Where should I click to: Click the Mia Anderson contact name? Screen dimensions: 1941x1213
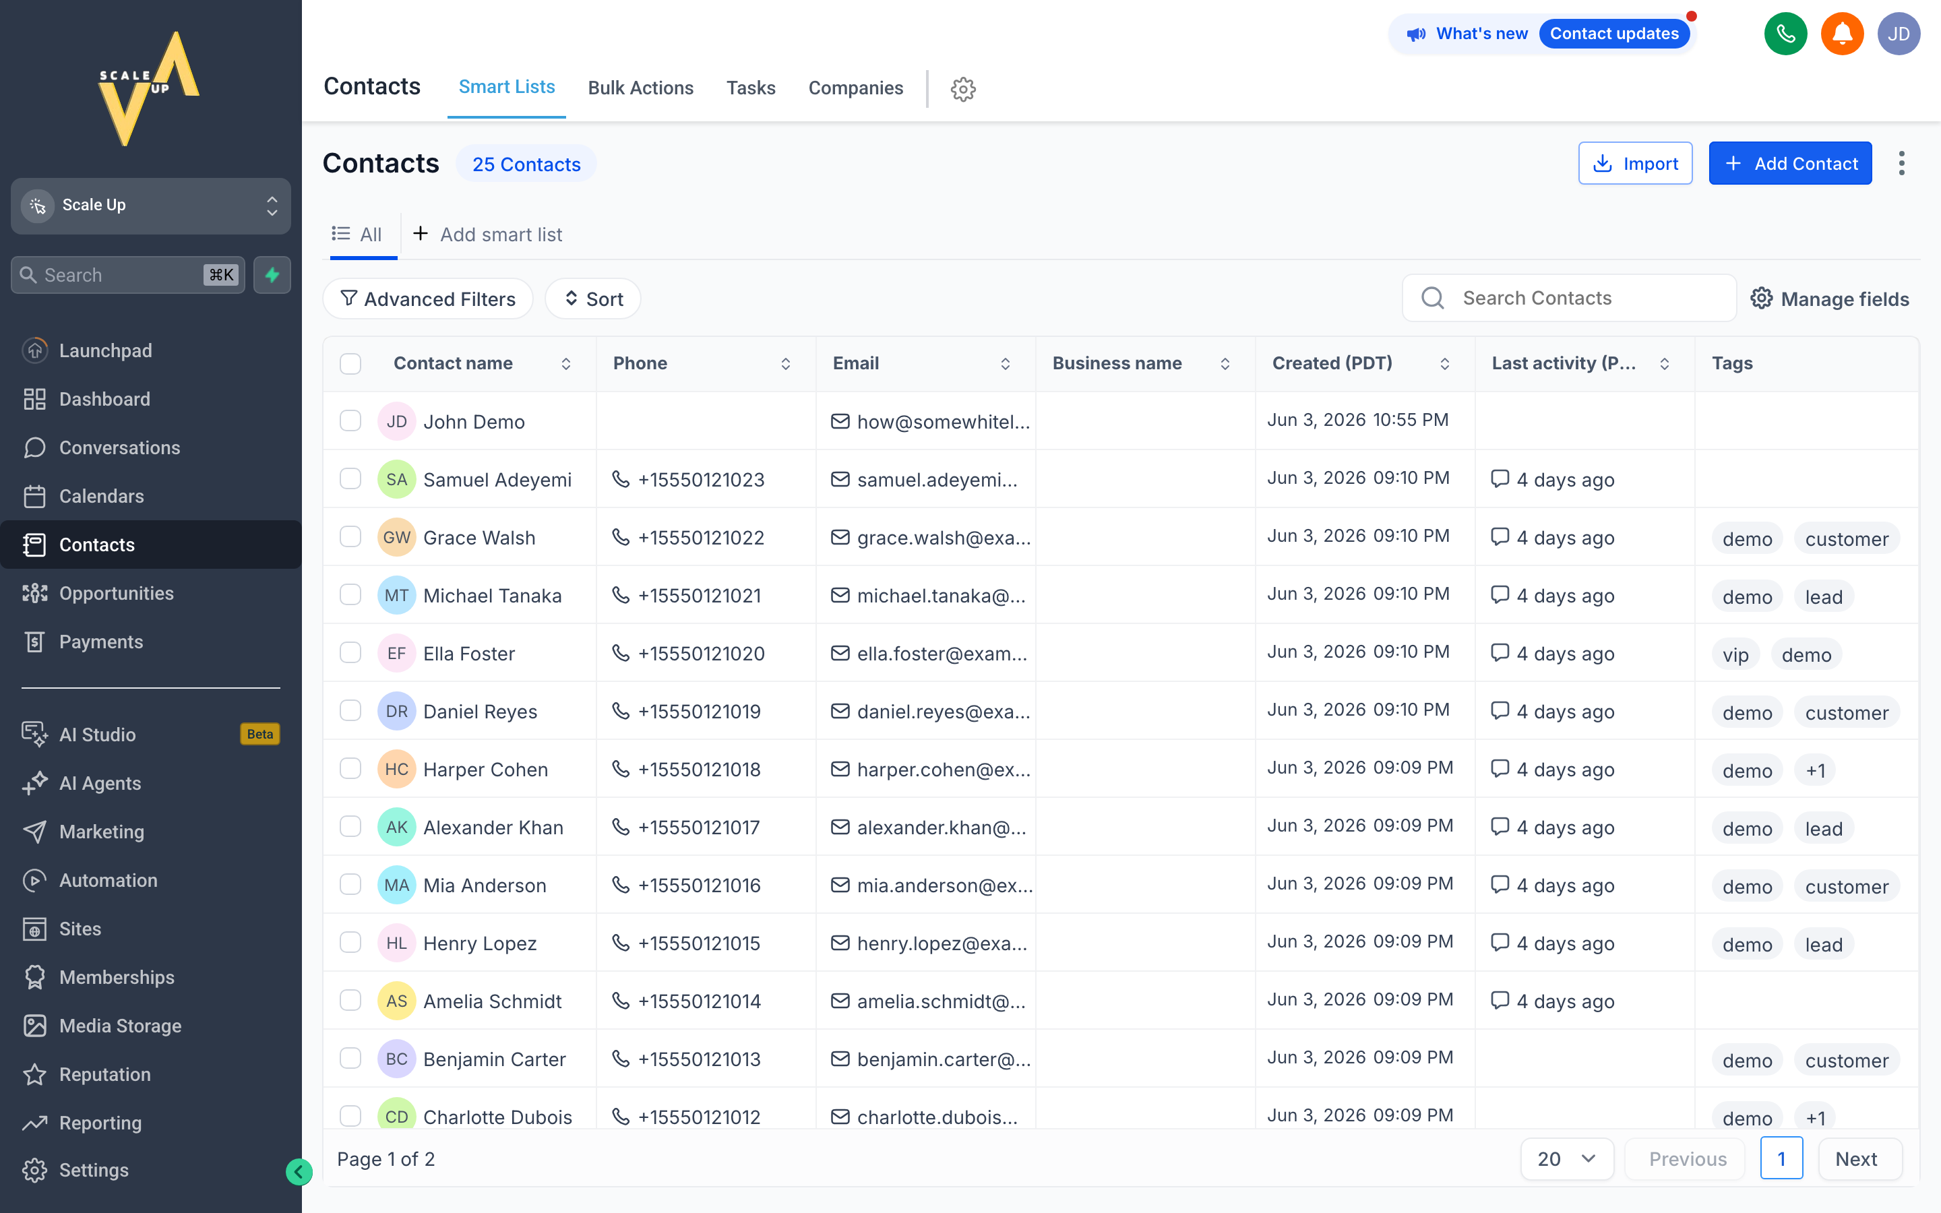tap(485, 885)
